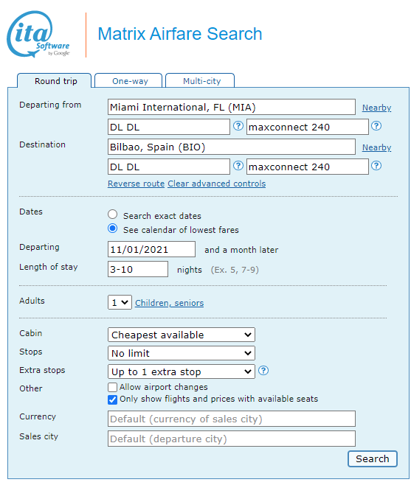411x485 pixels.
Task: Click the Departing date field 11/01/2021
Action: (151, 249)
